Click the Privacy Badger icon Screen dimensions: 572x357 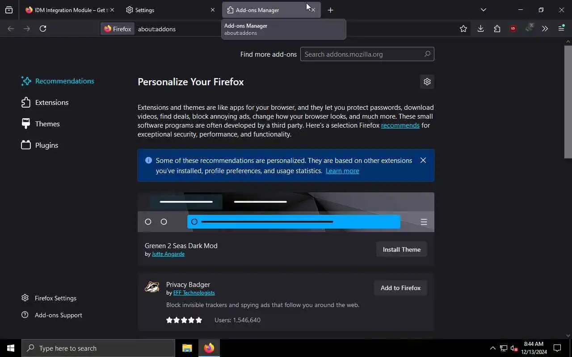[x=152, y=287]
